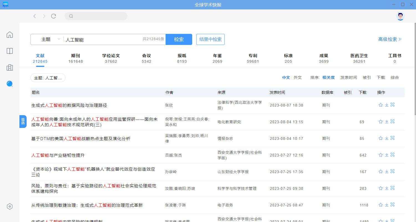The width and height of the screenshot is (416, 222).
Task: Open reader icon for 电子政务 article
Action: pyautogui.click(x=392, y=205)
